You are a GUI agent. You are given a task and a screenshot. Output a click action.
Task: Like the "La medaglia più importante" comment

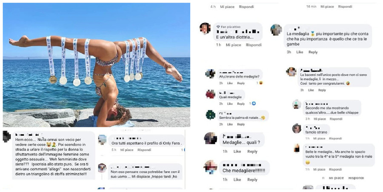tap(300, 52)
